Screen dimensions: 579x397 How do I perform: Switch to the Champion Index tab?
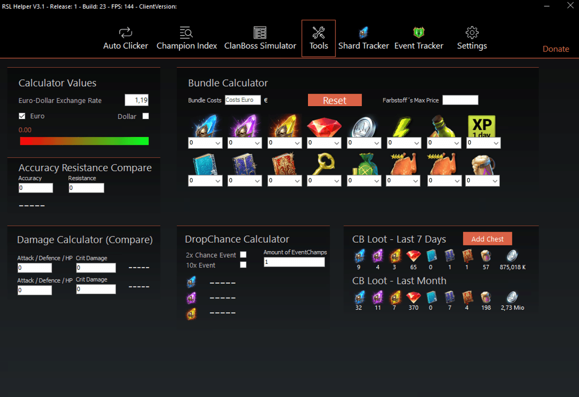tap(187, 38)
